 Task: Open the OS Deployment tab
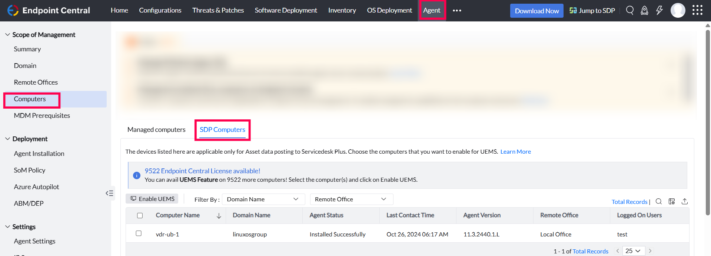[389, 10]
